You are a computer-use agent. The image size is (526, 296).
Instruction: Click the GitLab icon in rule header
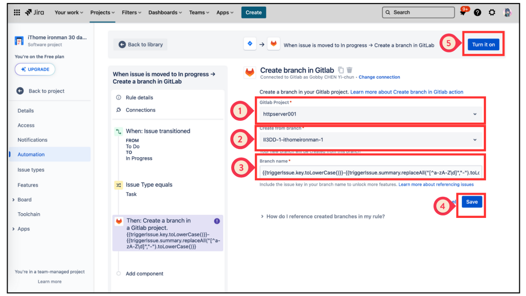point(274,44)
